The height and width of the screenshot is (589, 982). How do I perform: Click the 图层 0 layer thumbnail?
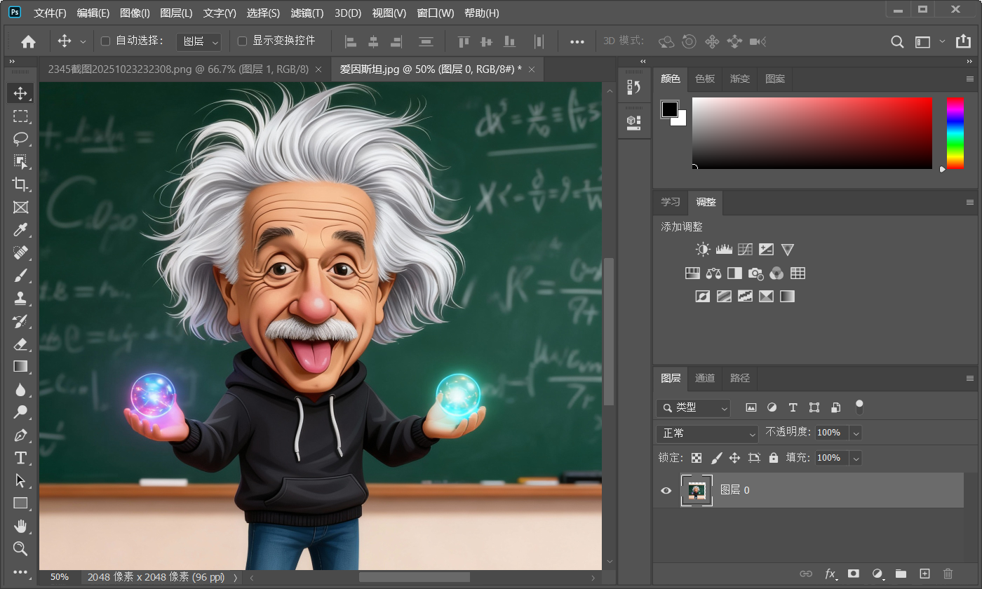point(697,490)
